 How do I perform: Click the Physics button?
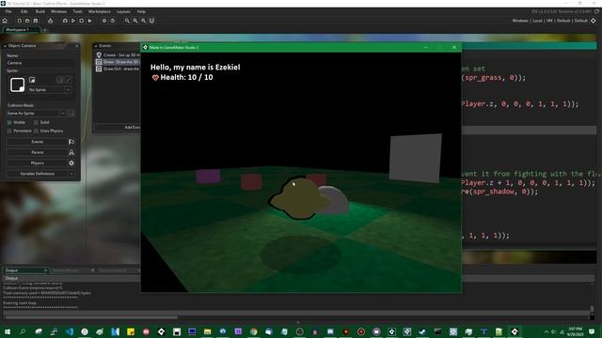38,163
